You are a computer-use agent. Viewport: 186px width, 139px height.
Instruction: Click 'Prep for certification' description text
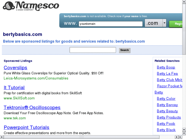tap(43, 93)
